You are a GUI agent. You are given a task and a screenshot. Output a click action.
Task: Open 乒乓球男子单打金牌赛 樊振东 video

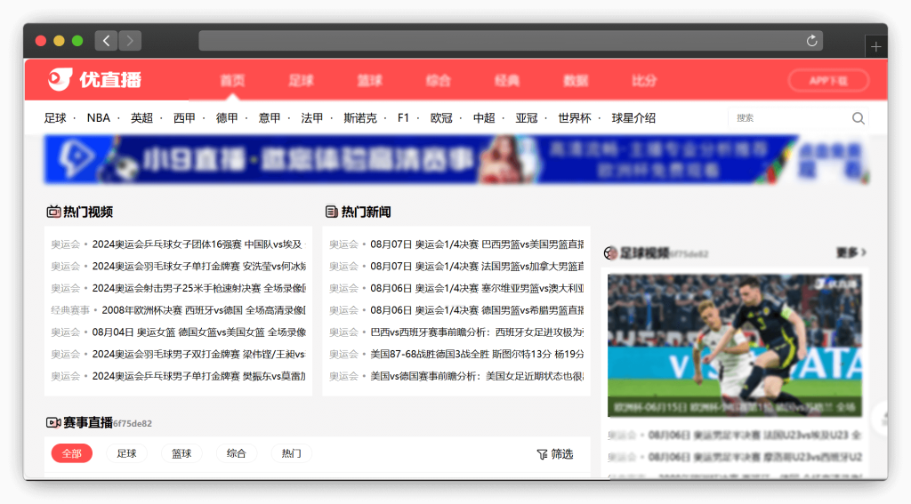pos(198,376)
